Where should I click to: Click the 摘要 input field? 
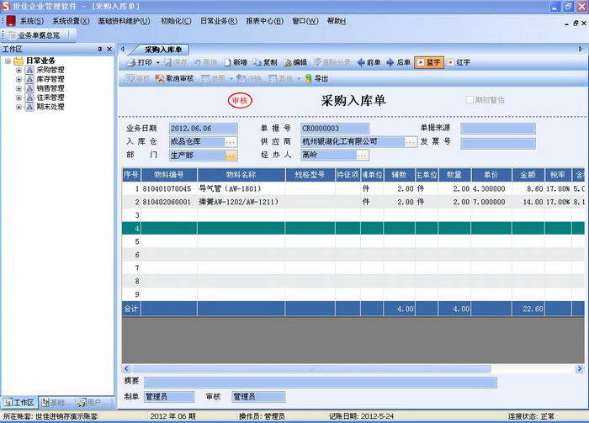click(x=321, y=383)
